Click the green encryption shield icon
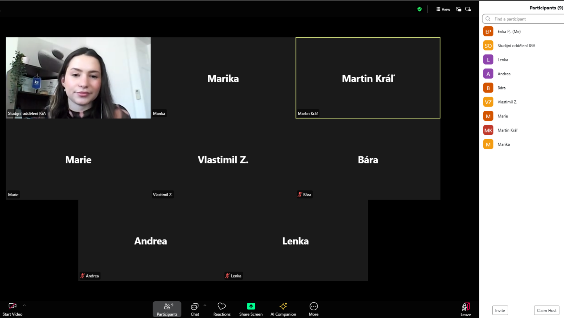This screenshot has width=564, height=318. [419, 9]
